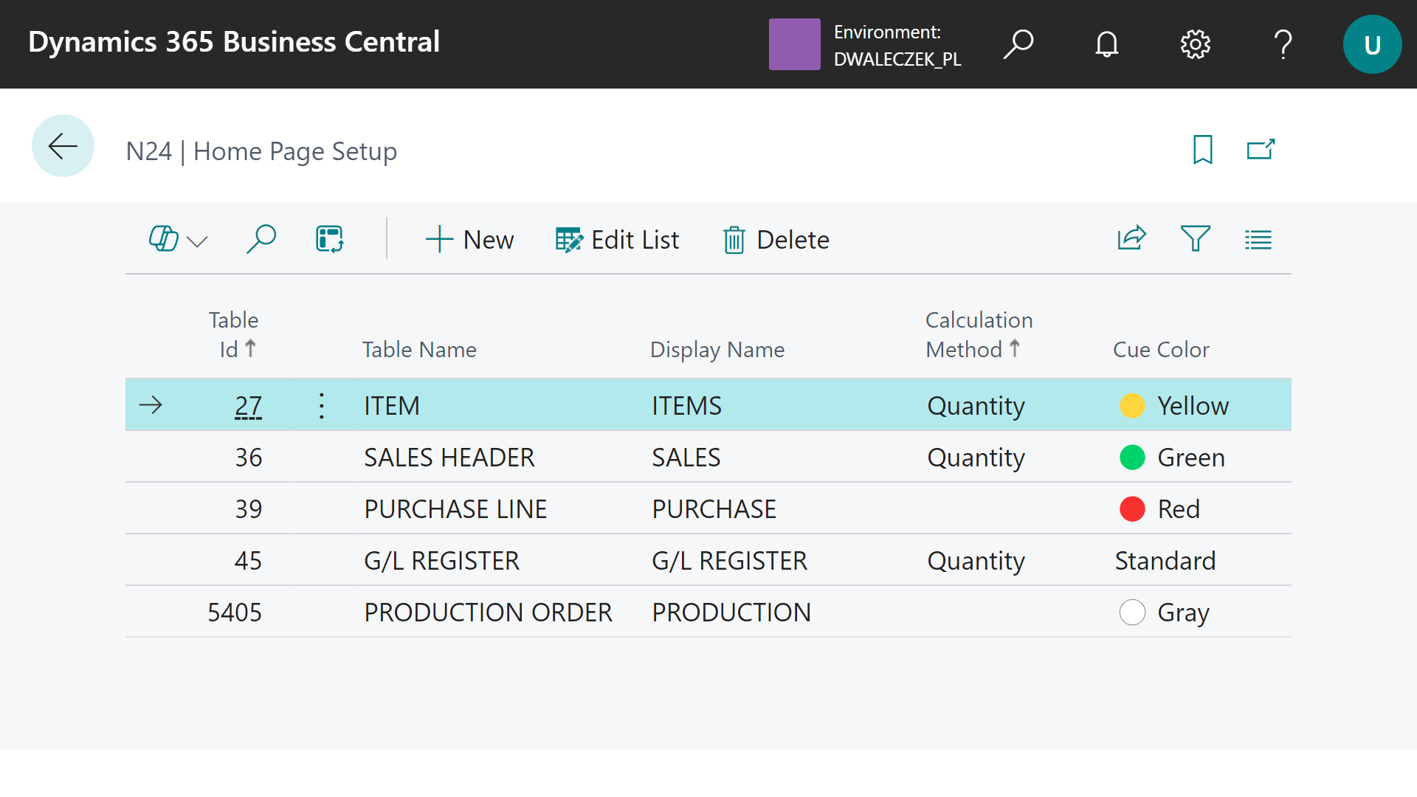
Task: Click the Dynamics 365 Business Central title
Action: coord(234,42)
